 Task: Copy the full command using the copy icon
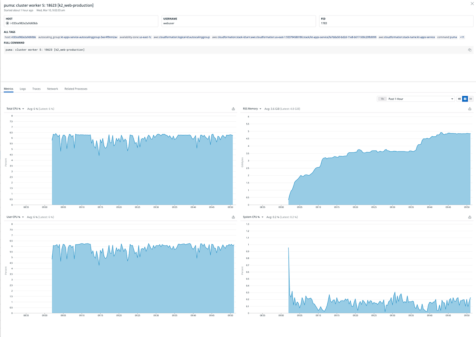tap(470, 50)
